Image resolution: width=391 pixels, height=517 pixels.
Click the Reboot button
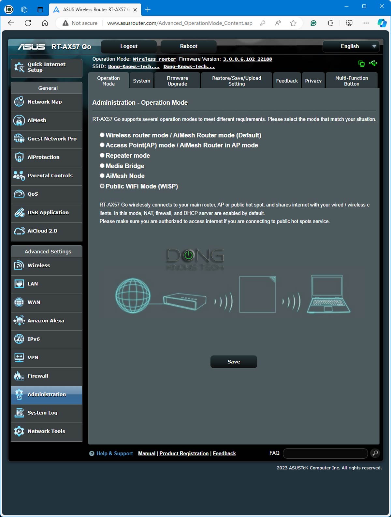[x=189, y=46]
